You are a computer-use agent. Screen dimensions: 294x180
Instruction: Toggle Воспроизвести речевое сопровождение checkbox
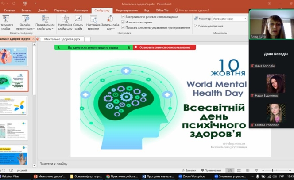pyautogui.click(x=123, y=17)
